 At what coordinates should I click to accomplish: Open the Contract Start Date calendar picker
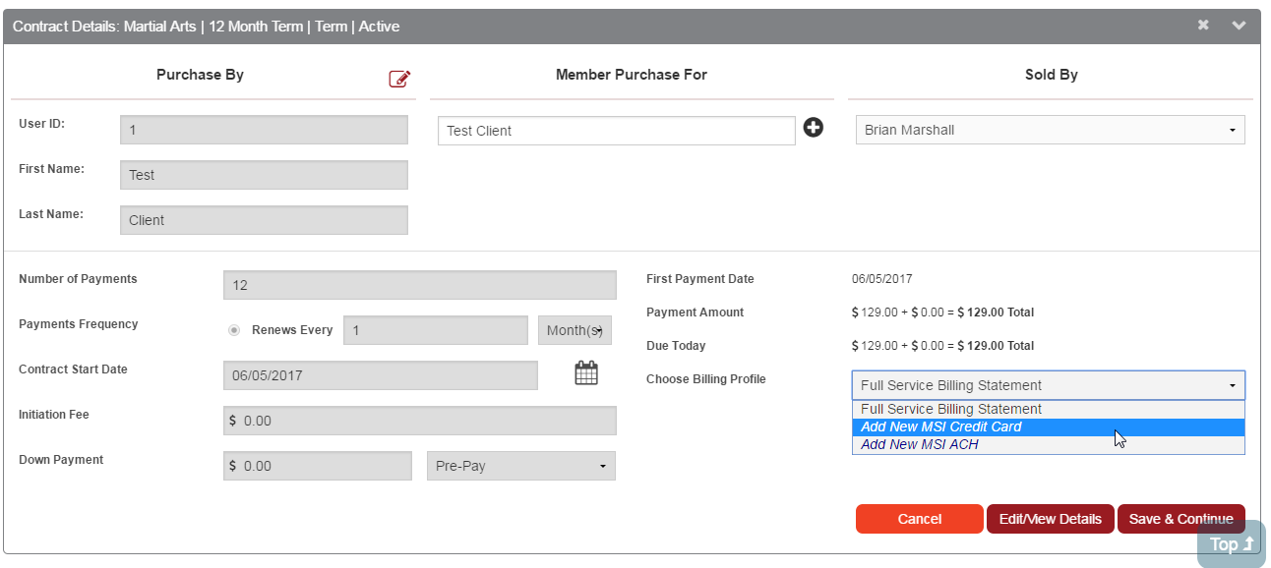(x=586, y=373)
